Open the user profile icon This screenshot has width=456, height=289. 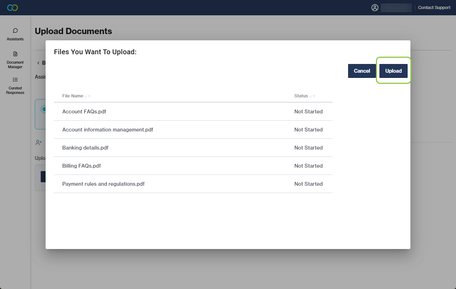(x=375, y=8)
